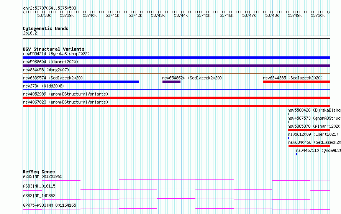
Task: Click the Cytogenetic Bands track title
Action: pyautogui.click(x=46, y=28)
